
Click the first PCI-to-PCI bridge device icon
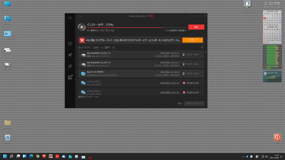(x=83, y=83)
